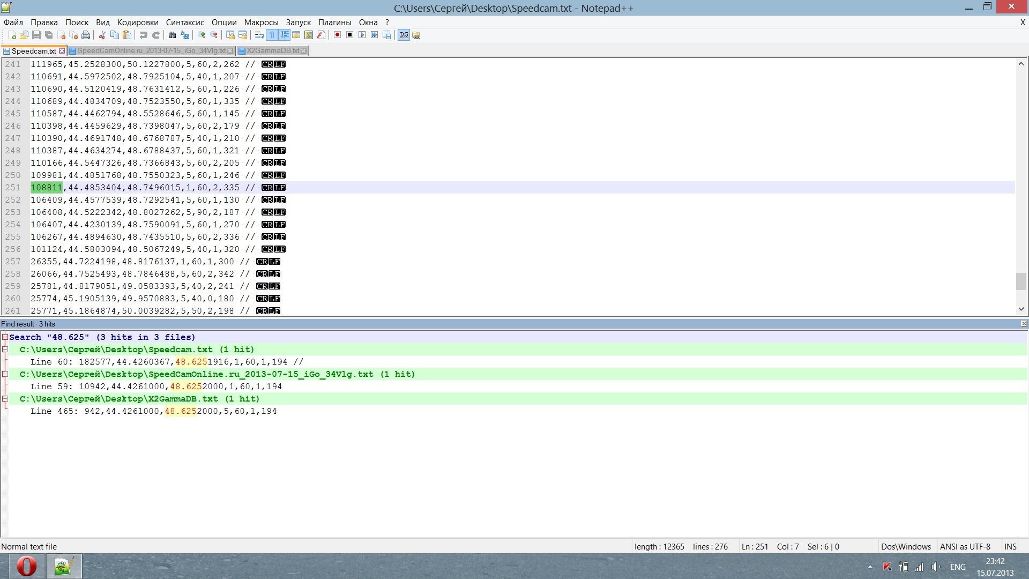Click the editor vertical scrollbar down arrow
1029x579 pixels.
pos(1020,309)
